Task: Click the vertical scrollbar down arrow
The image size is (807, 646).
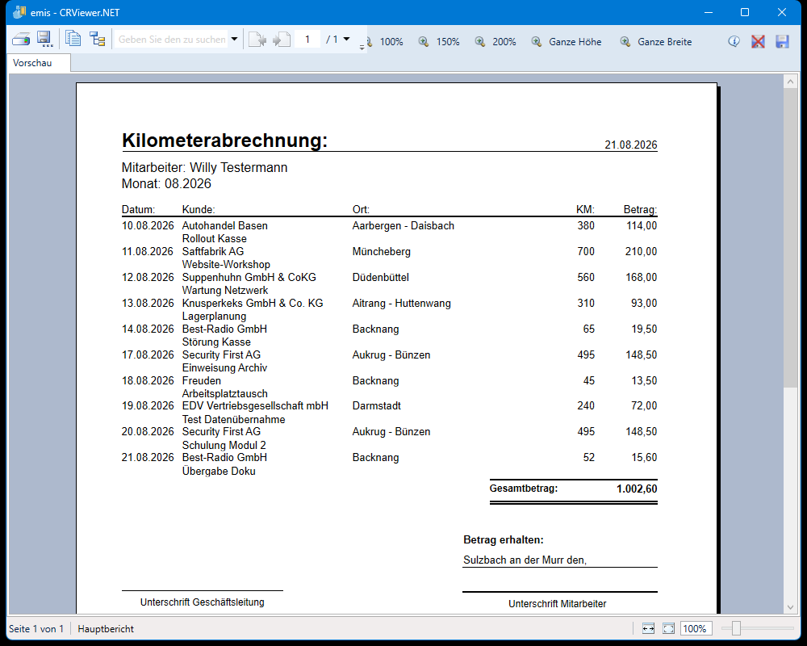Action: (x=790, y=607)
